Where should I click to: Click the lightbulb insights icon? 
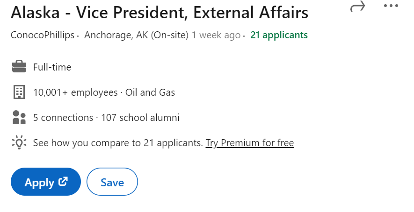[19, 142]
